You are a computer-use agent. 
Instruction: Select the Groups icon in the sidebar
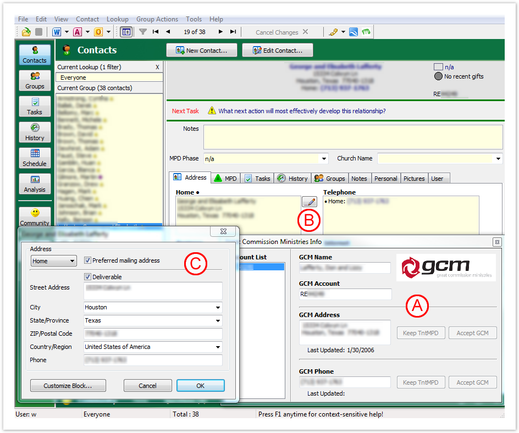point(35,80)
